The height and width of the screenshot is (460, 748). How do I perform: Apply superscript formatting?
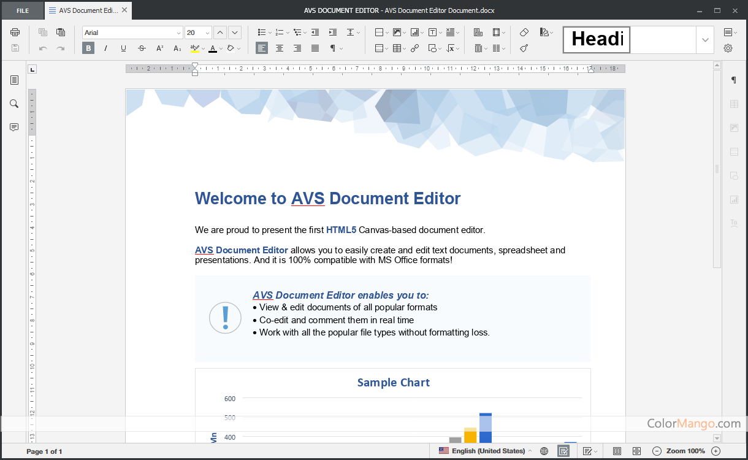[159, 48]
